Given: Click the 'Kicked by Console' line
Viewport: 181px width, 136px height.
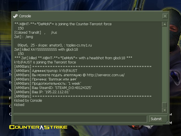Looking at the screenshot, I should 28,101.
